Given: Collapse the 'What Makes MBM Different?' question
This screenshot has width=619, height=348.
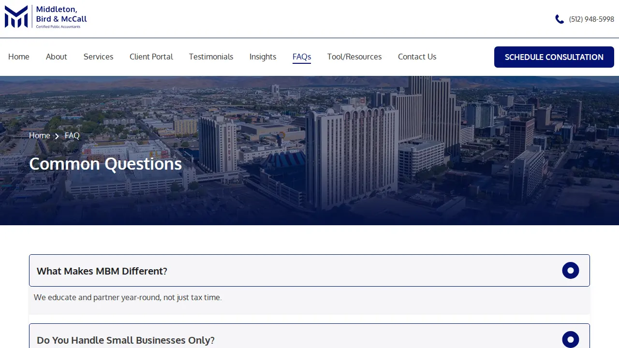Looking at the screenshot, I should point(309,271).
